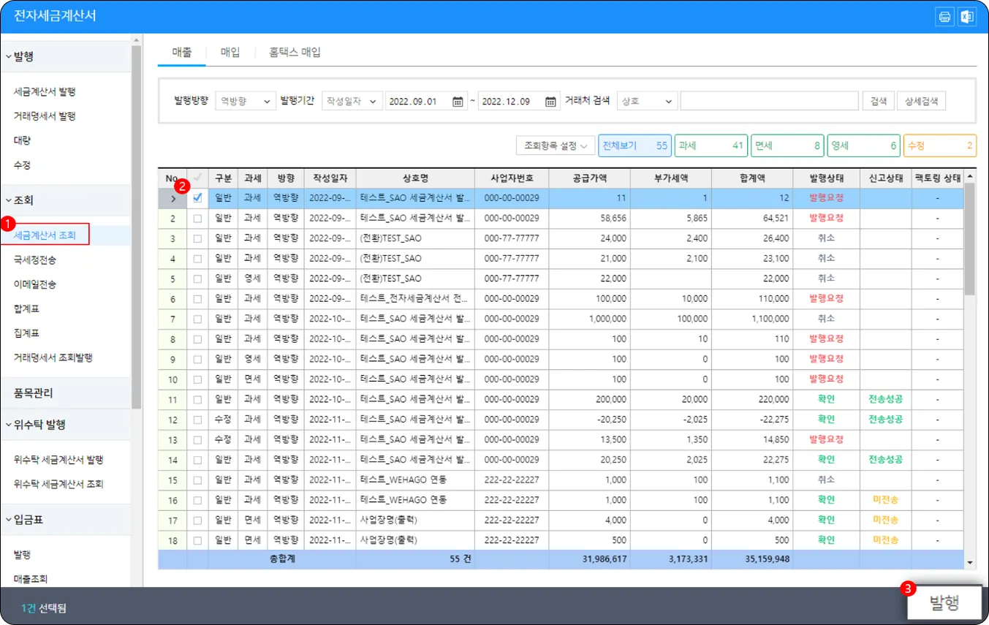
Task: Click the 발행 button at bottom
Action: [944, 603]
